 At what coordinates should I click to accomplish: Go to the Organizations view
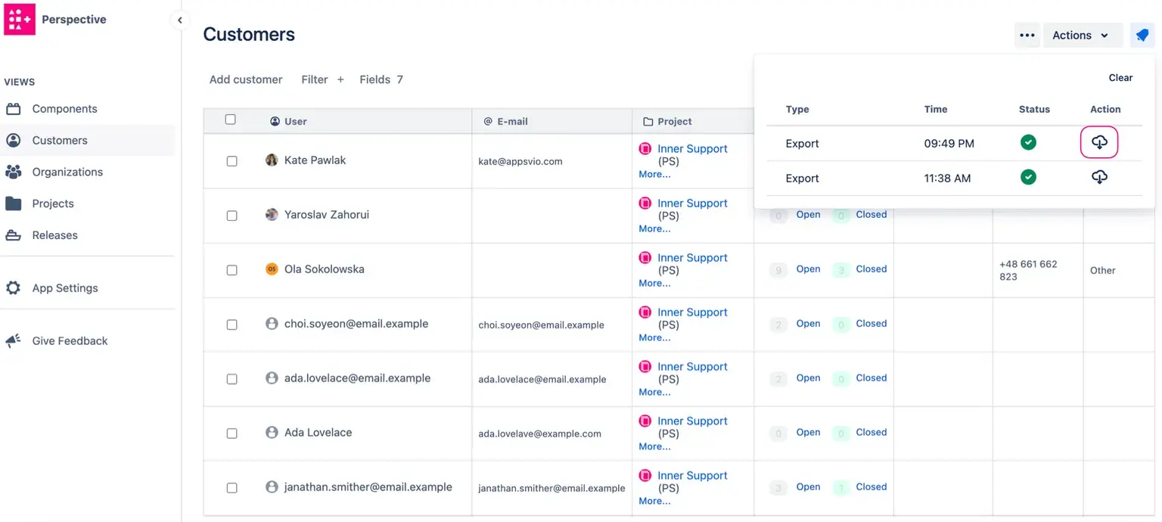[x=67, y=172]
